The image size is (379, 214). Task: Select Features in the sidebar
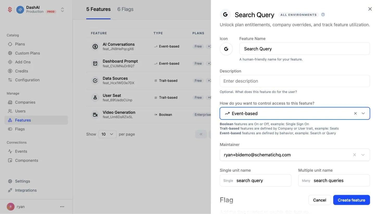(x=36, y=120)
